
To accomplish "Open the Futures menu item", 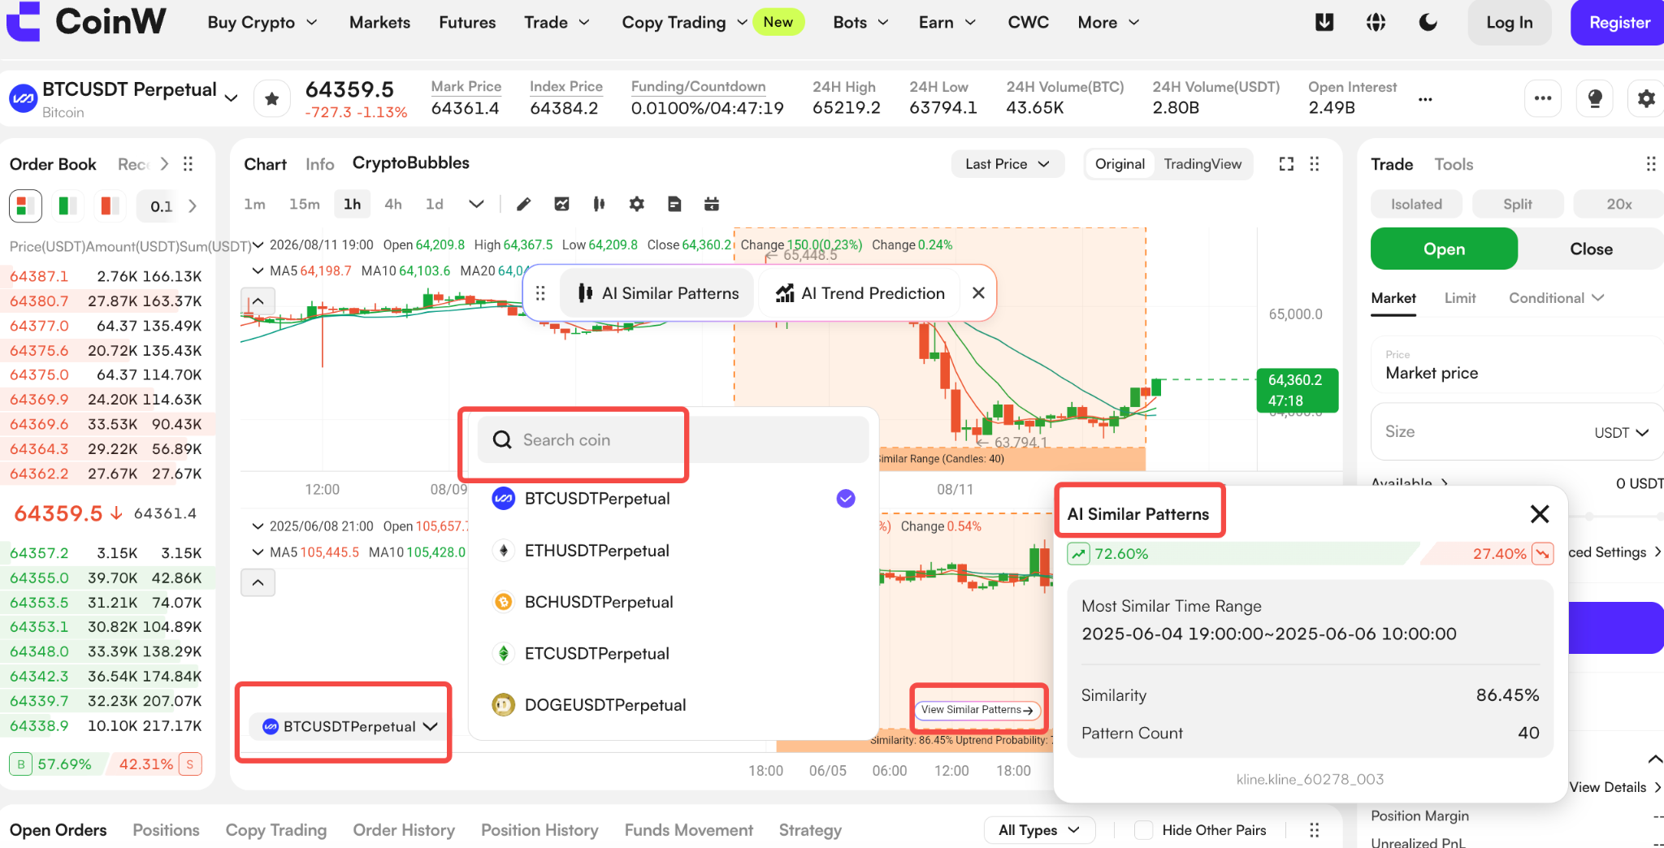I will click(x=467, y=23).
